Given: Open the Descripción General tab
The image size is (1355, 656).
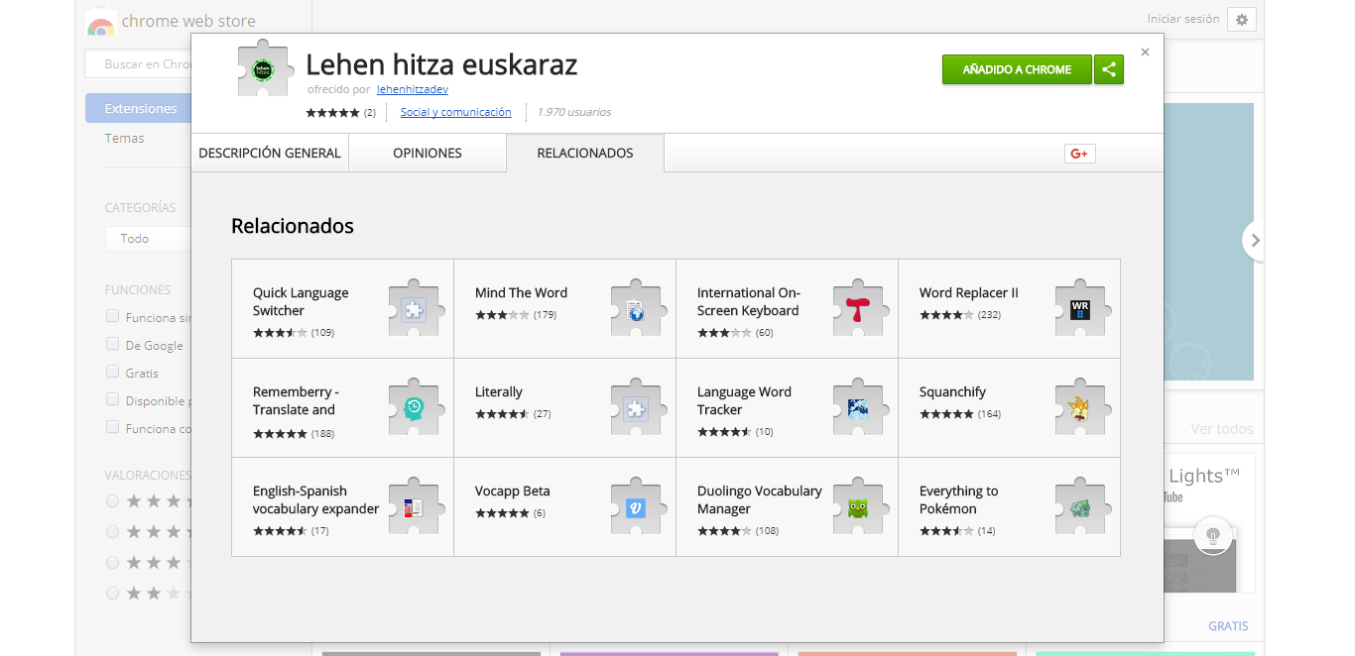Looking at the screenshot, I should click(270, 154).
